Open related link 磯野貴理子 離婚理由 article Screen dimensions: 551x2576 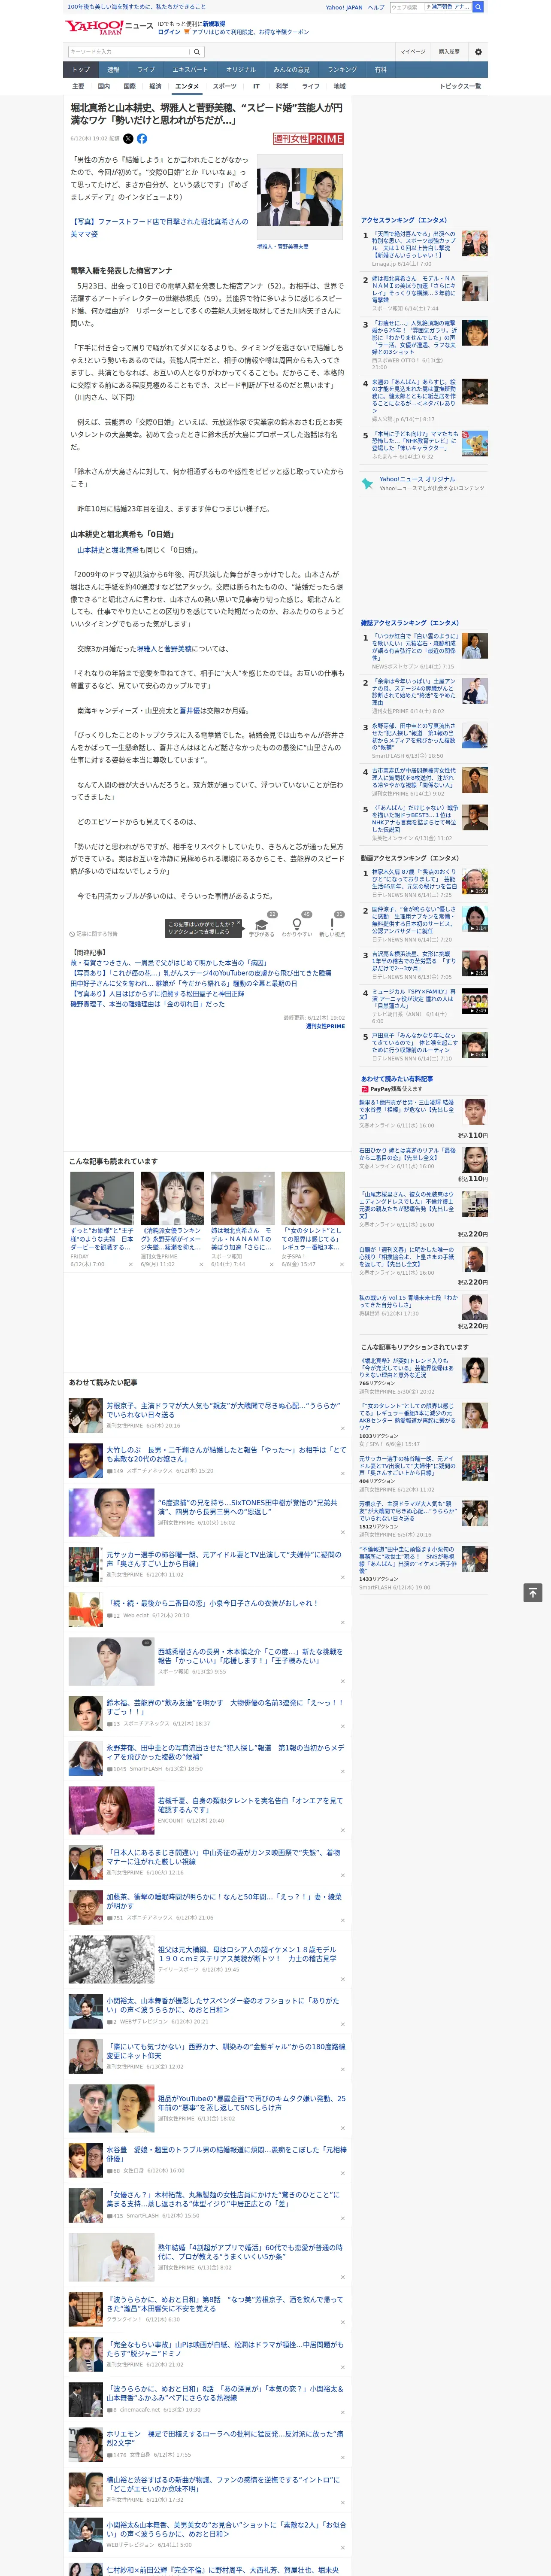pyautogui.click(x=147, y=1004)
